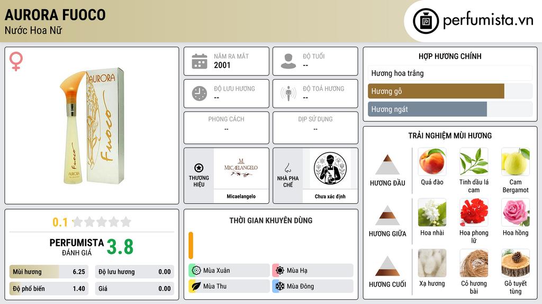Click the Hoa phong lữ note label
This screenshot has width=542, height=304.
tap(474, 237)
